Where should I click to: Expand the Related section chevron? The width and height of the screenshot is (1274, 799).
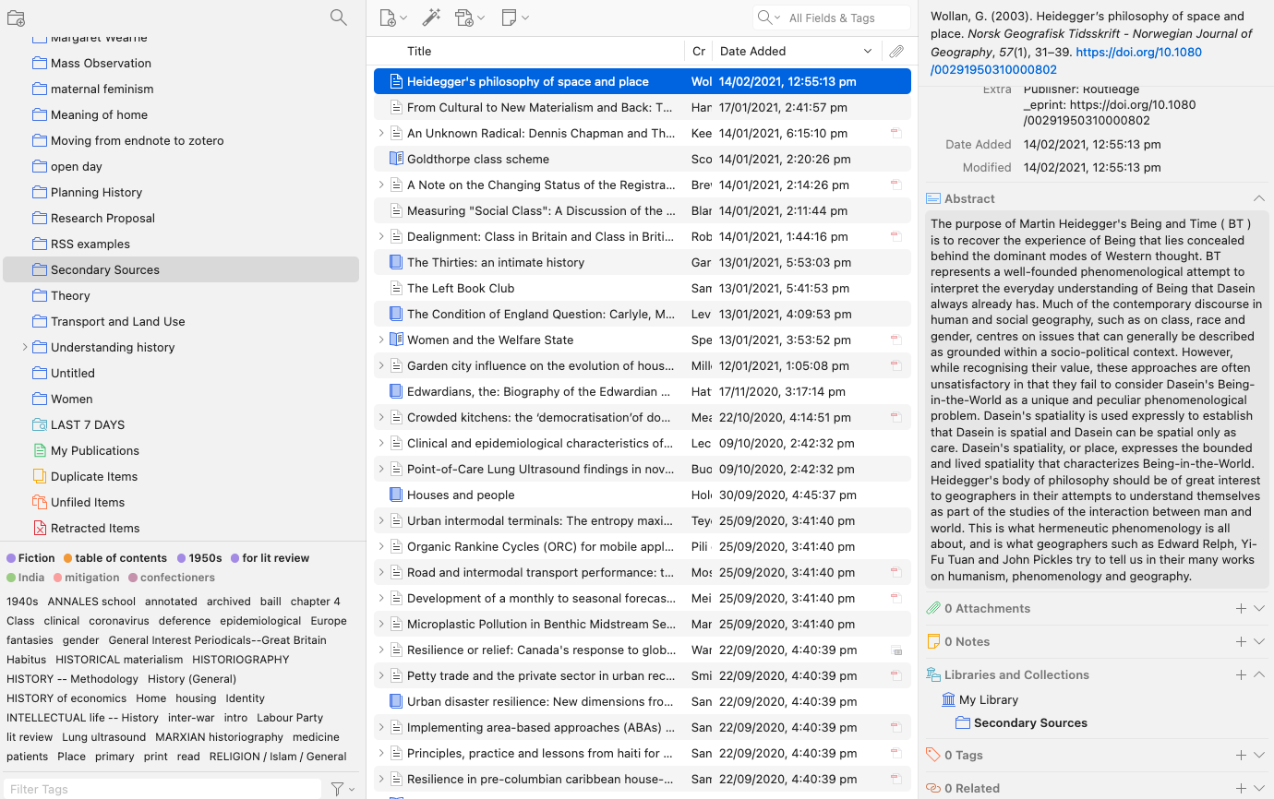[1258, 788]
